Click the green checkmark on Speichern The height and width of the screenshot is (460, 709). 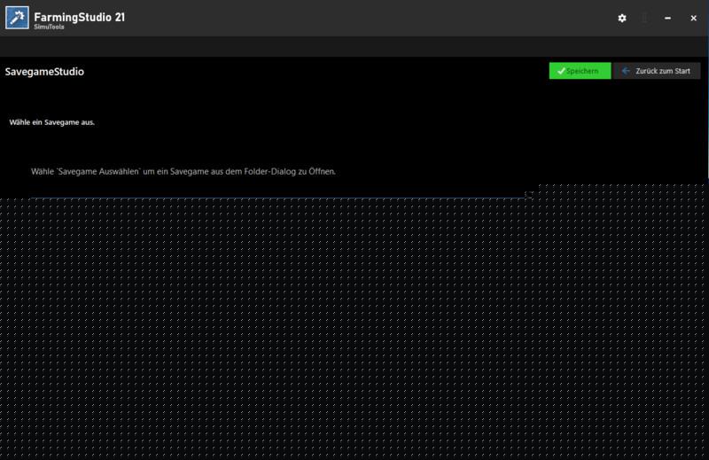[x=561, y=71]
